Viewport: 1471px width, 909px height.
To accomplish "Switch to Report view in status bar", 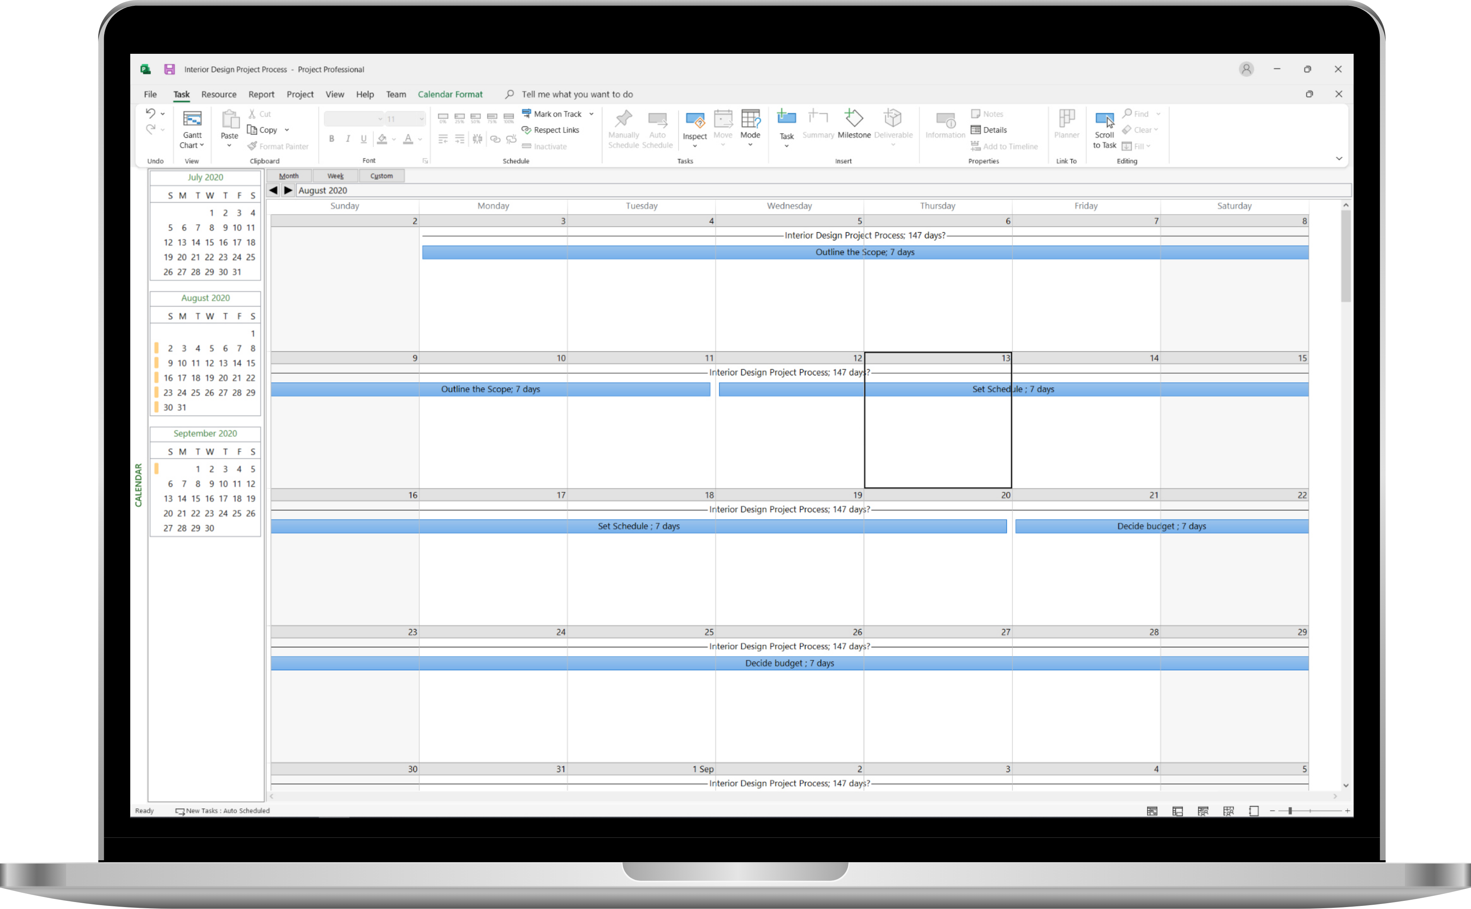I will pyautogui.click(x=1254, y=811).
